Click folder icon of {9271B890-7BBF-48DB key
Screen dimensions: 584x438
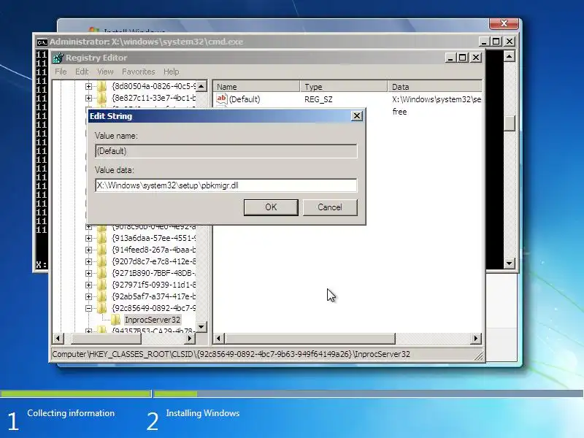102,273
